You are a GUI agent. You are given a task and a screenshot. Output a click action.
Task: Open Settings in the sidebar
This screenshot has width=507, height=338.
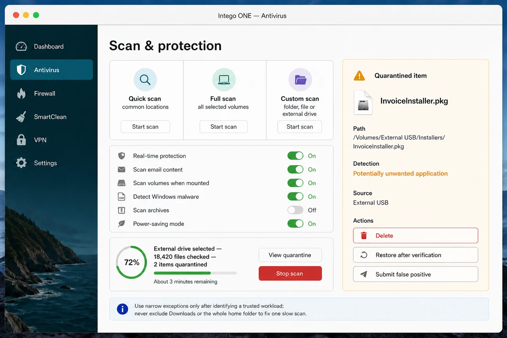click(52, 163)
